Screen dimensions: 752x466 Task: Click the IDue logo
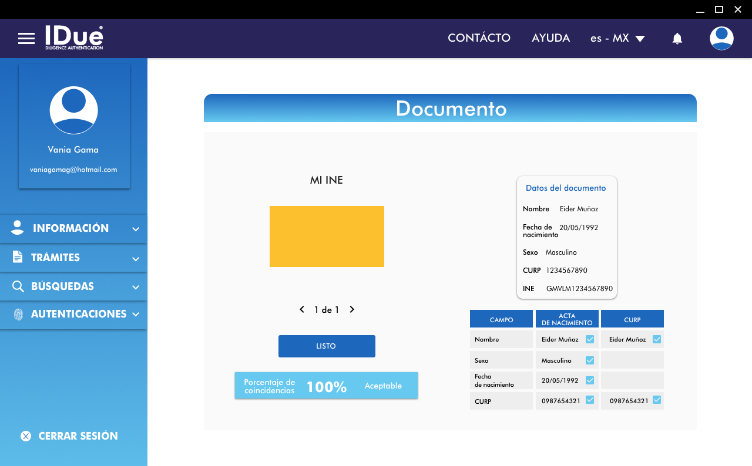74,38
